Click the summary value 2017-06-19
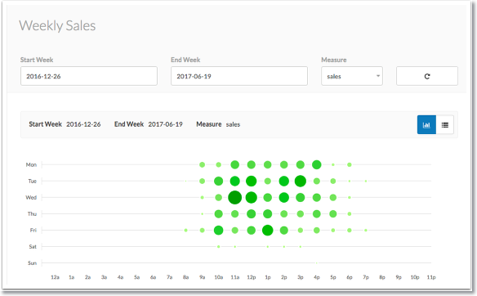Screen dimensions: 477x296 [x=165, y=124]
